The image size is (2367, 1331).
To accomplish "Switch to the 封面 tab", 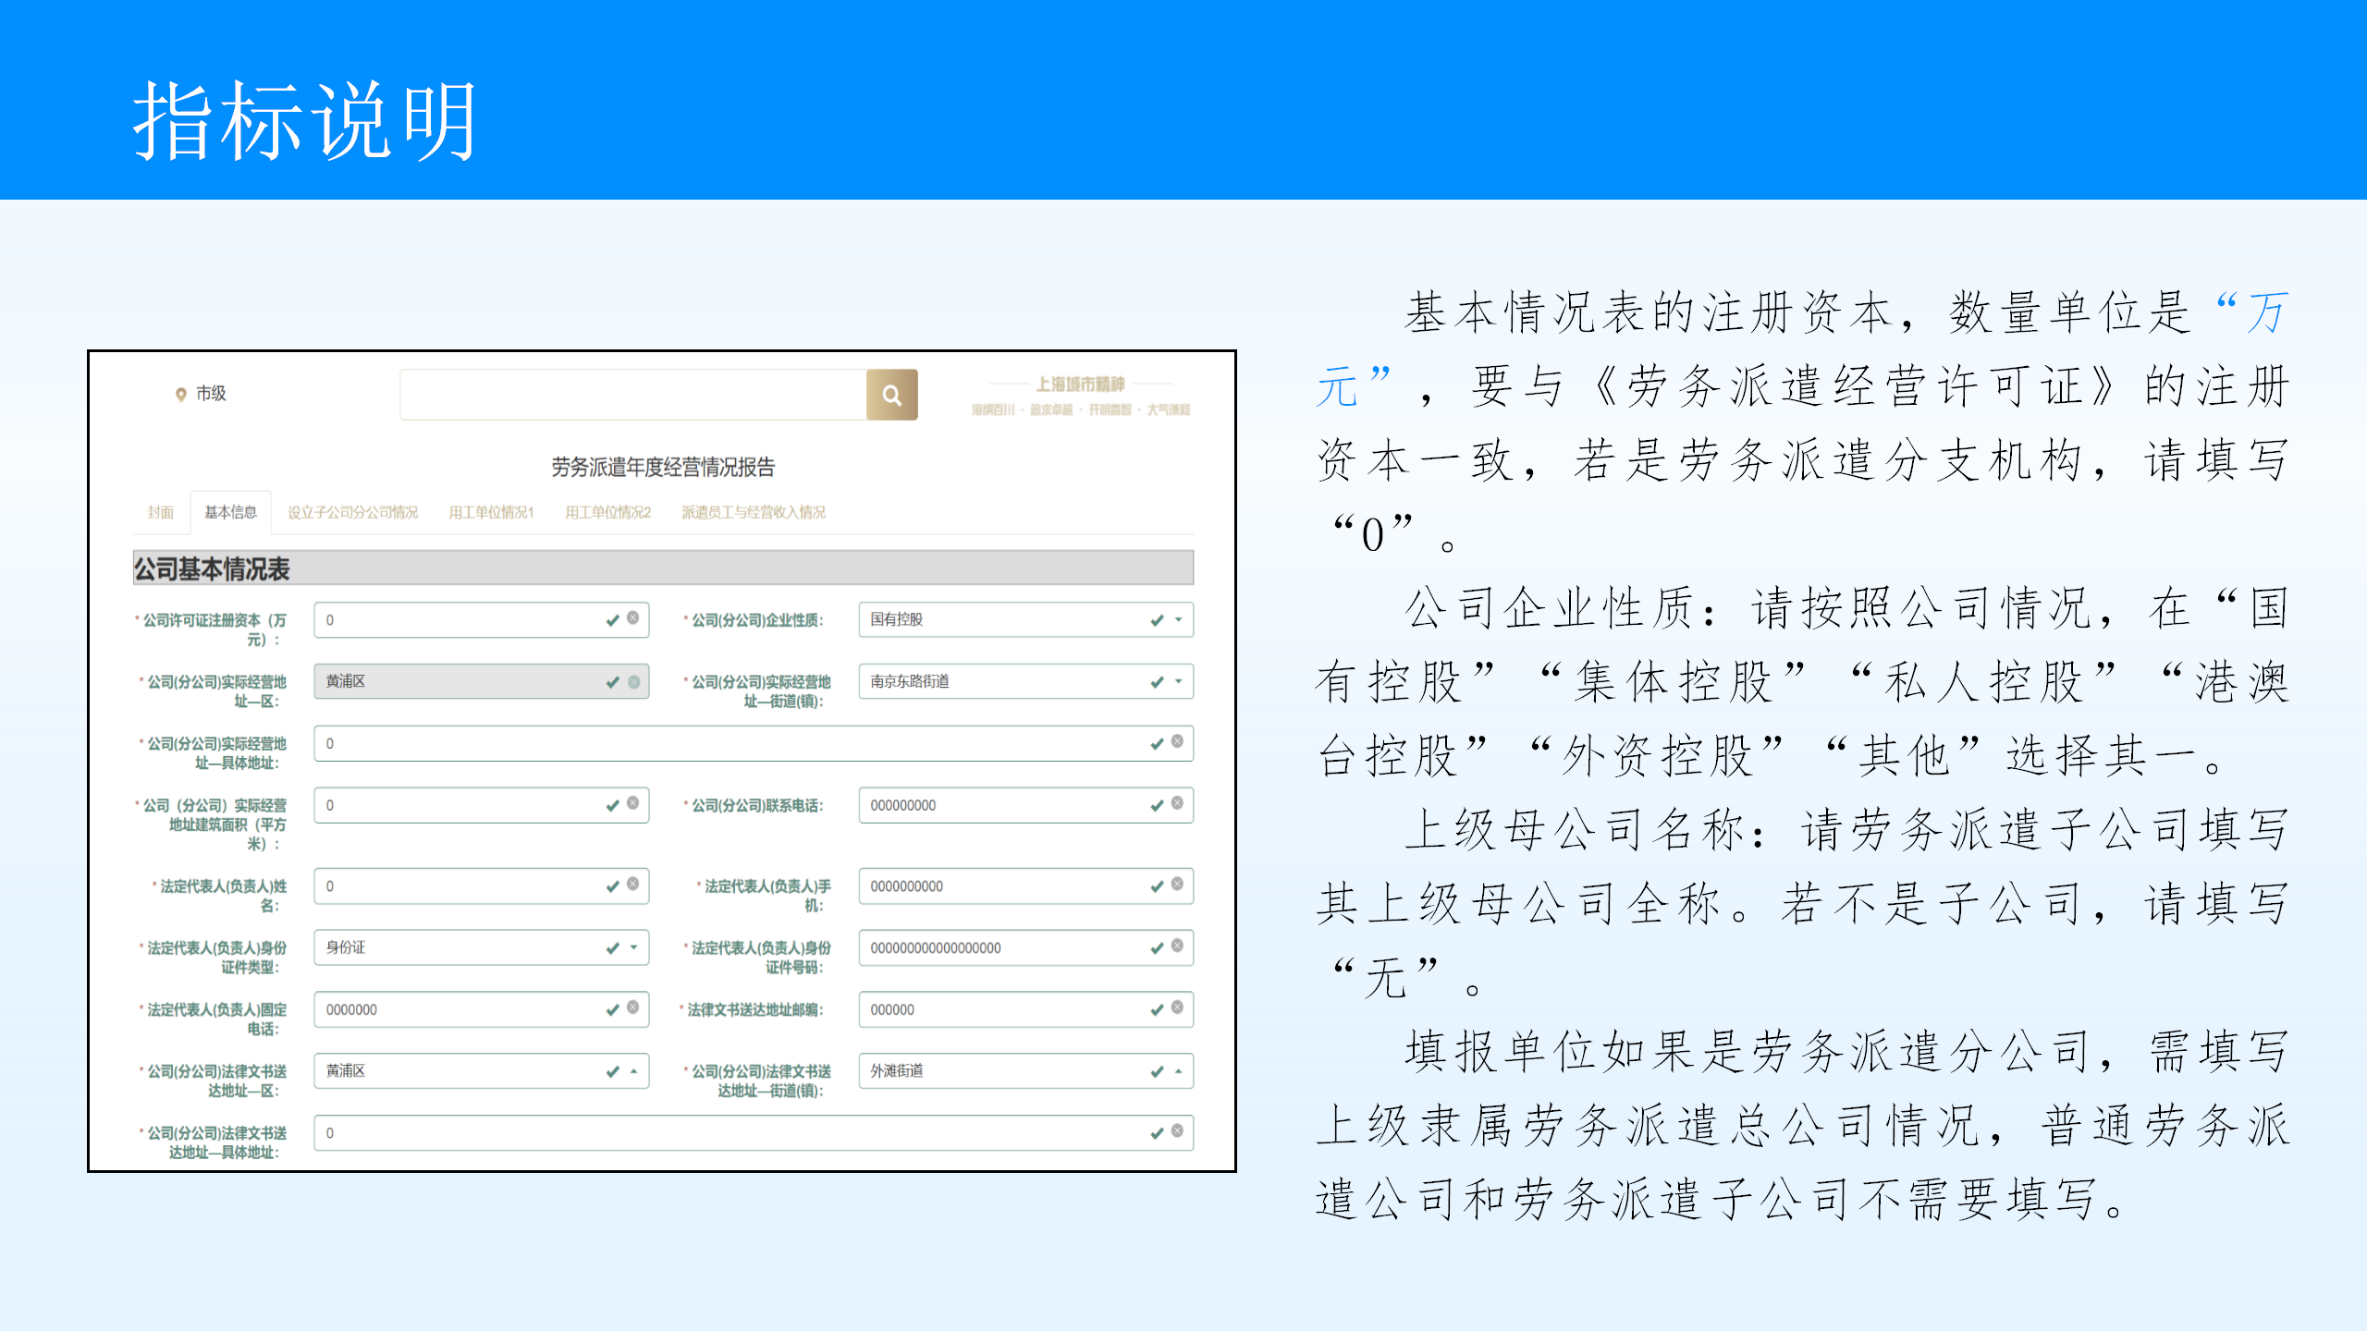I will pos(161,512).
